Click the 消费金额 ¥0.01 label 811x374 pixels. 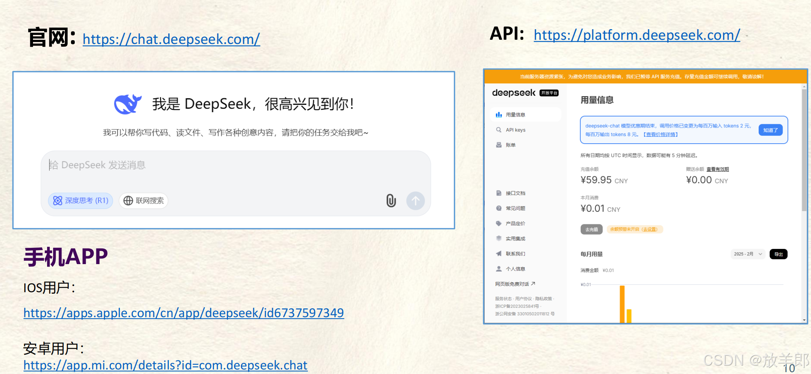pos(597,270)
